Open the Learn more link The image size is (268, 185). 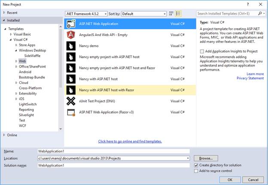255,74
